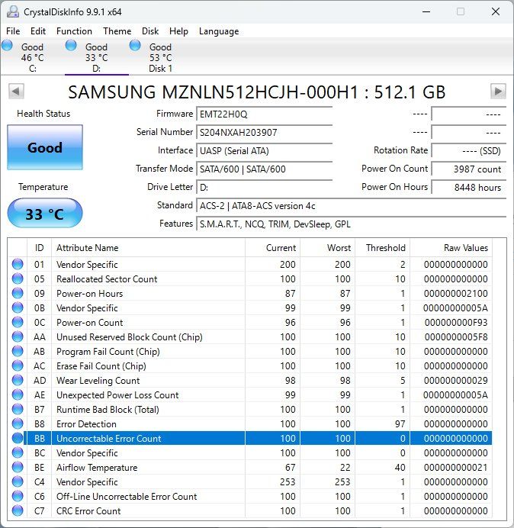Go to next disk with right arrow

(498, 92)
